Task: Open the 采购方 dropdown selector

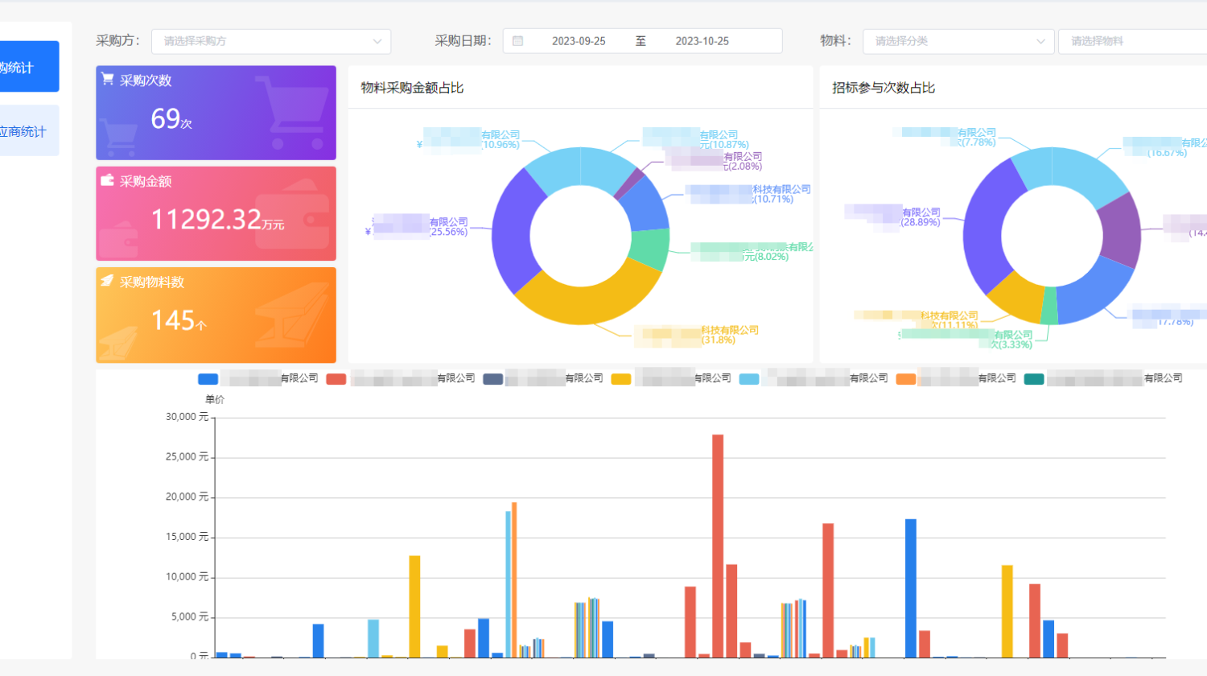Action: click(x=271, y=41)
